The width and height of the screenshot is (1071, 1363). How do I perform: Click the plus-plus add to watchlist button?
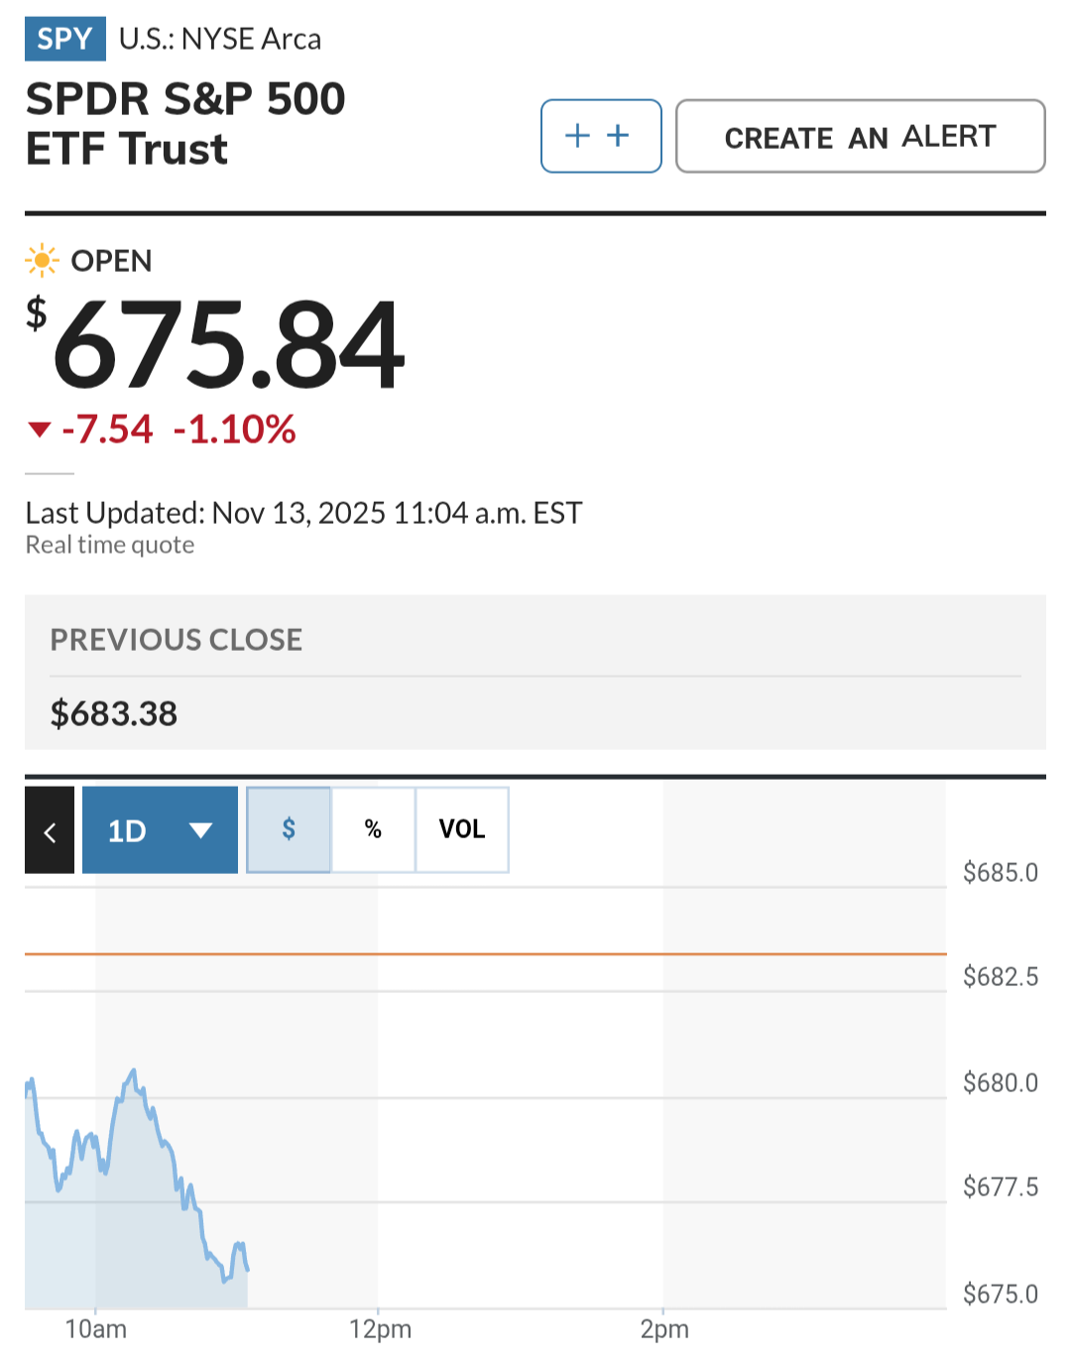[x=601, y=136]
